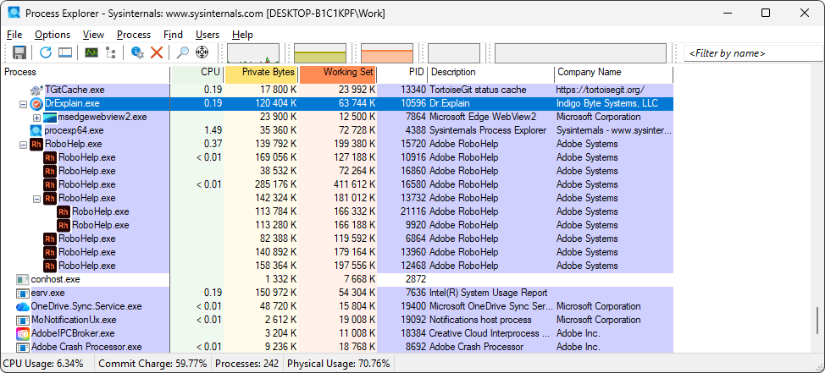Image resolution: width=825 pixels, height=373 pixels.
Task: Open System Information graph icon
Action: pos(91,52)
